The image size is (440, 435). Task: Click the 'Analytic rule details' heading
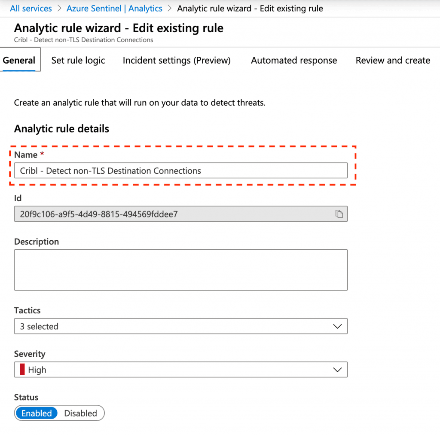point(61,129)
